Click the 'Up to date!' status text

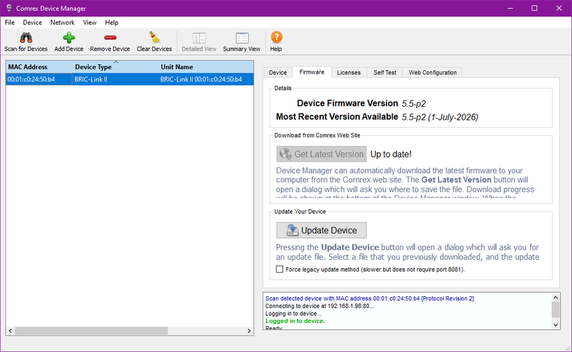(x=390, y=154)
